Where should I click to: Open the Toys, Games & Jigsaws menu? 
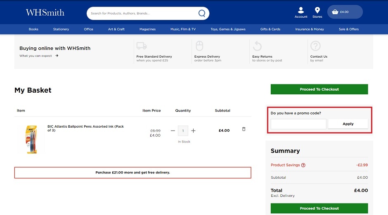pyautogui.click(x=228, y=29)
